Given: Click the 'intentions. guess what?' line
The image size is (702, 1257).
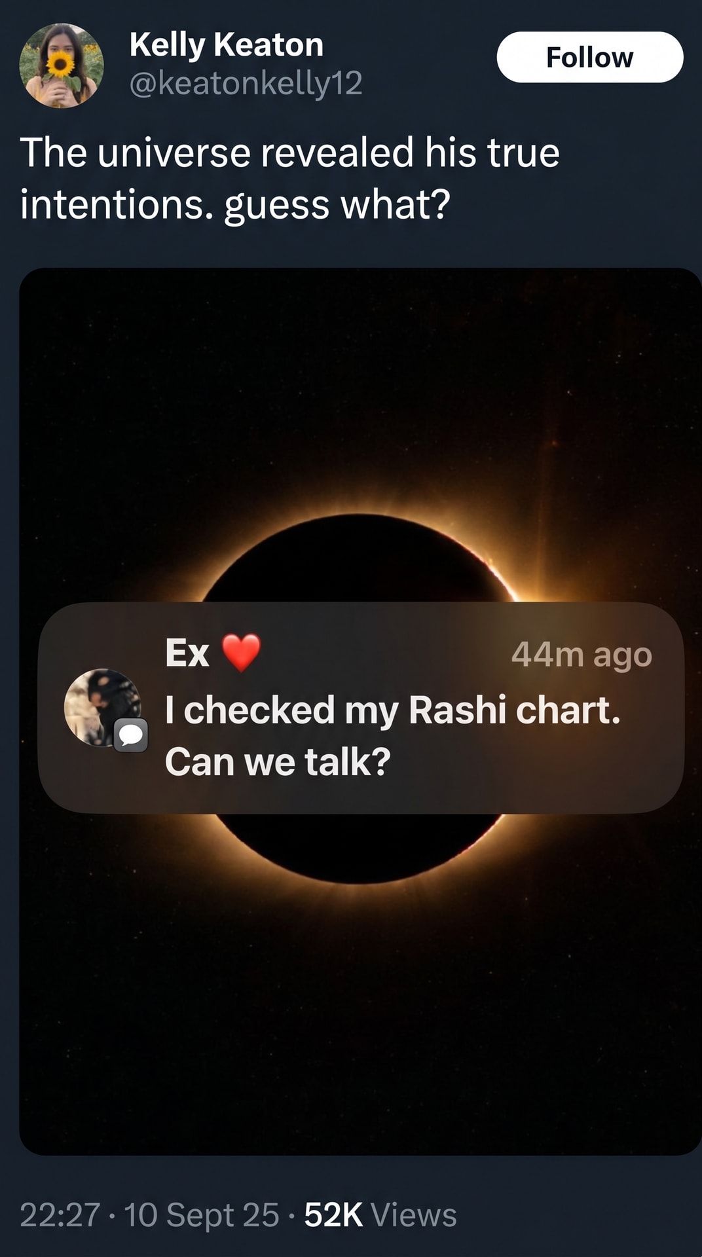Looking at the screenshot, I should point(235,206).
